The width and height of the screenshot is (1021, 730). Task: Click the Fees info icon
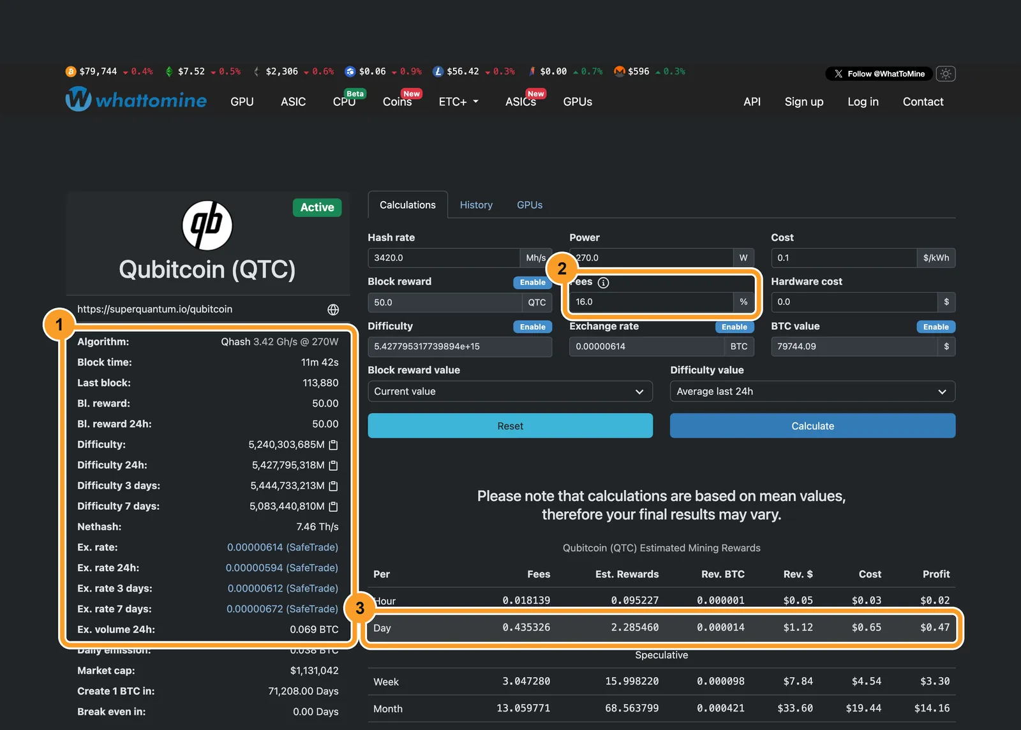pyautogui.click(x=603, y=283)
